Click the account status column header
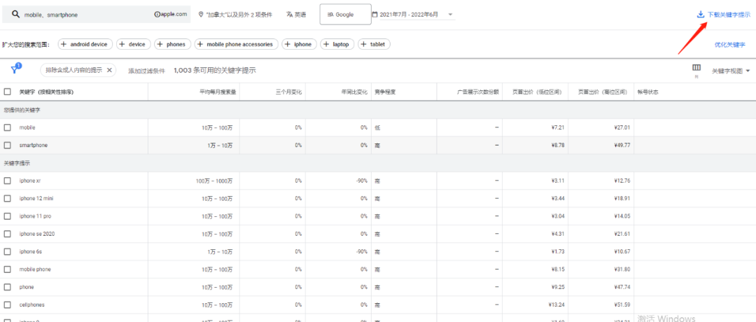 [x=647, y=92]
